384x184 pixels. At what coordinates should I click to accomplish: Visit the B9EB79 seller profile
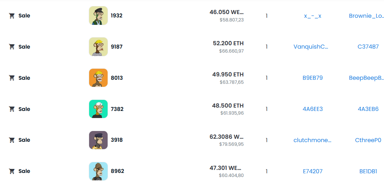click(x=312, y=78)
